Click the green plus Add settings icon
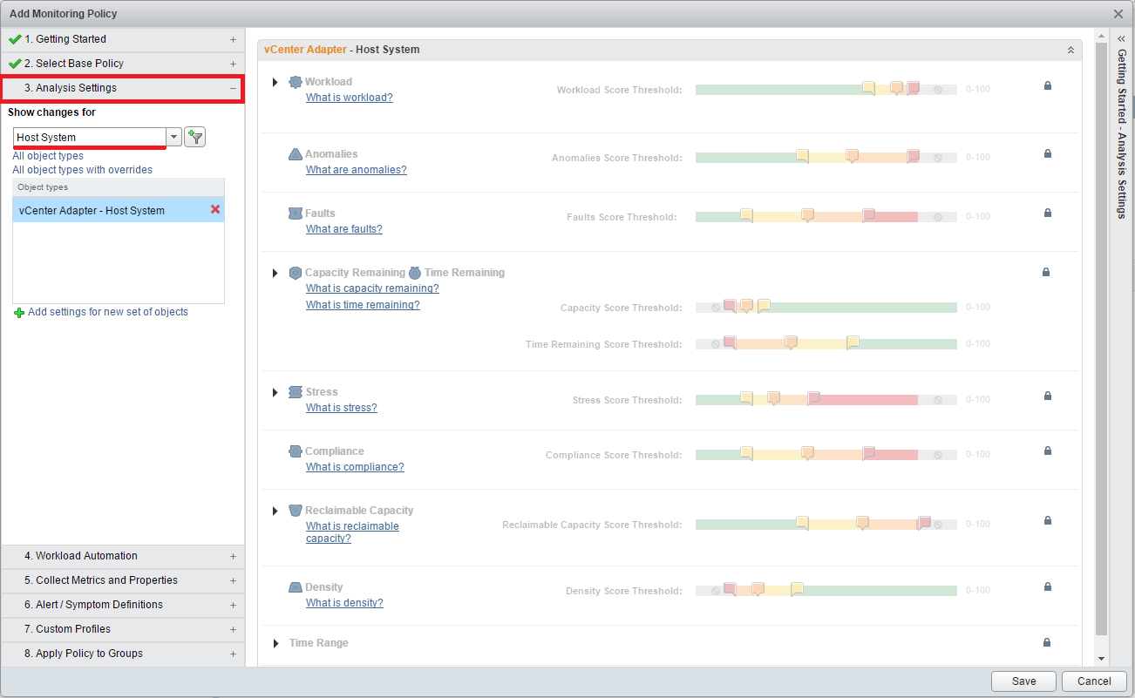Screen dimensions: 1135x698 [19, 313]
